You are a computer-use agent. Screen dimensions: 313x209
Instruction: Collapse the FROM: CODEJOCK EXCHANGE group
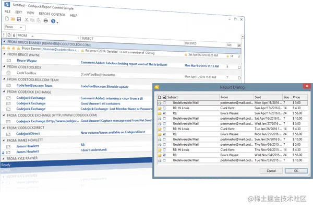tap(4, 91)
